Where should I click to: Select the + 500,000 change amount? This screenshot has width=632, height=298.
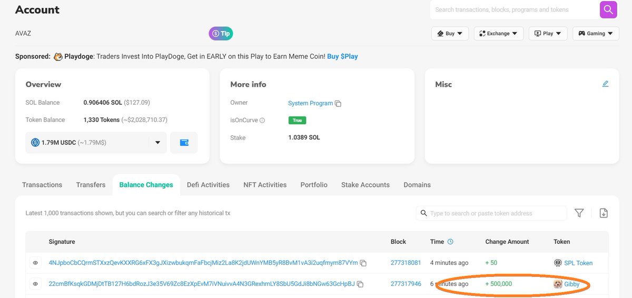coord(498,284)
